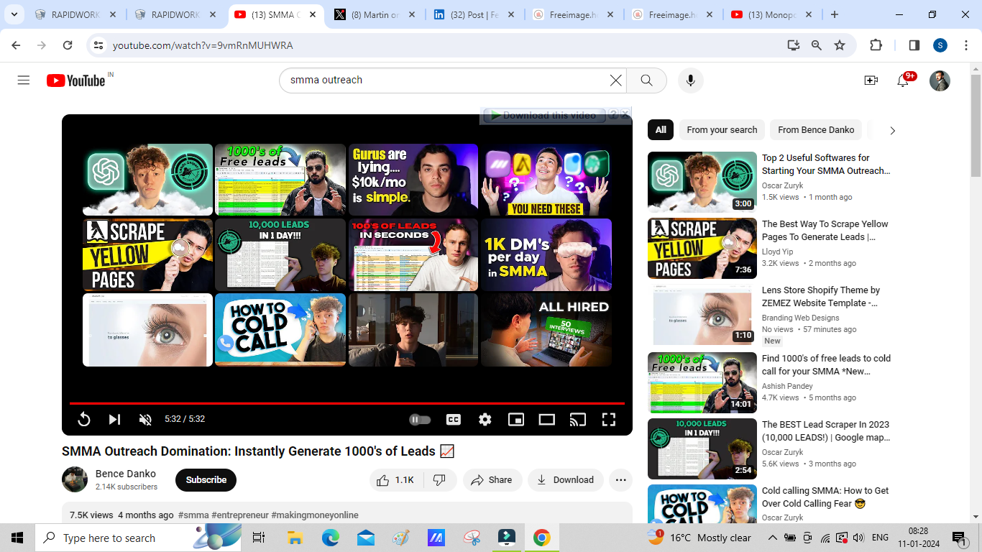This screenshot has width=982, height=552.
Task: Replay the video
Action: 84,419
